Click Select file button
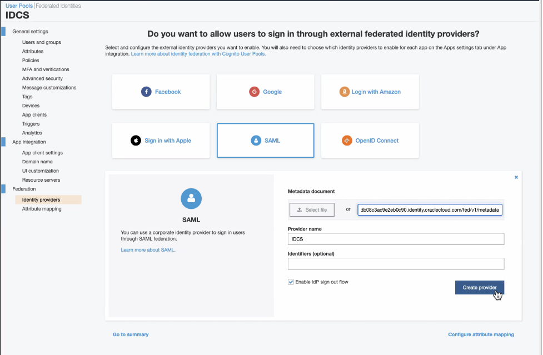 click(x=312, y=209)
